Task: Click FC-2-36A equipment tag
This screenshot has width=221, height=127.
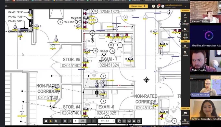Action: pos(69,22)
